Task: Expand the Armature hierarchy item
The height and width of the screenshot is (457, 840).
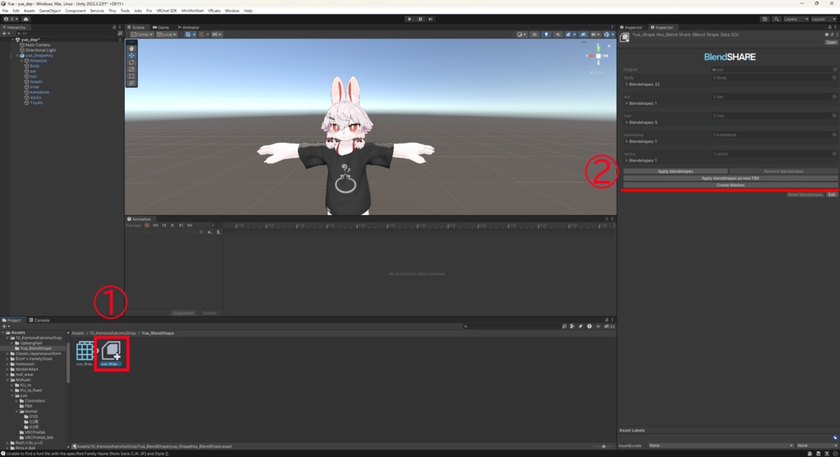Action: (x=22, y=61)
